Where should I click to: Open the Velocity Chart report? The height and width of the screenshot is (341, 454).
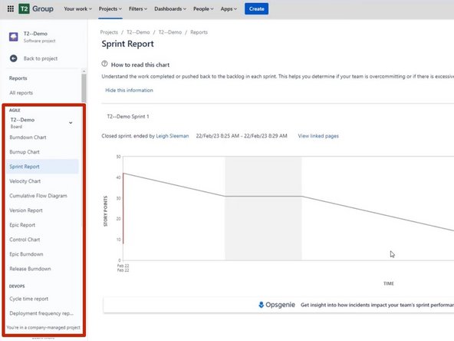tap(25, 181)
